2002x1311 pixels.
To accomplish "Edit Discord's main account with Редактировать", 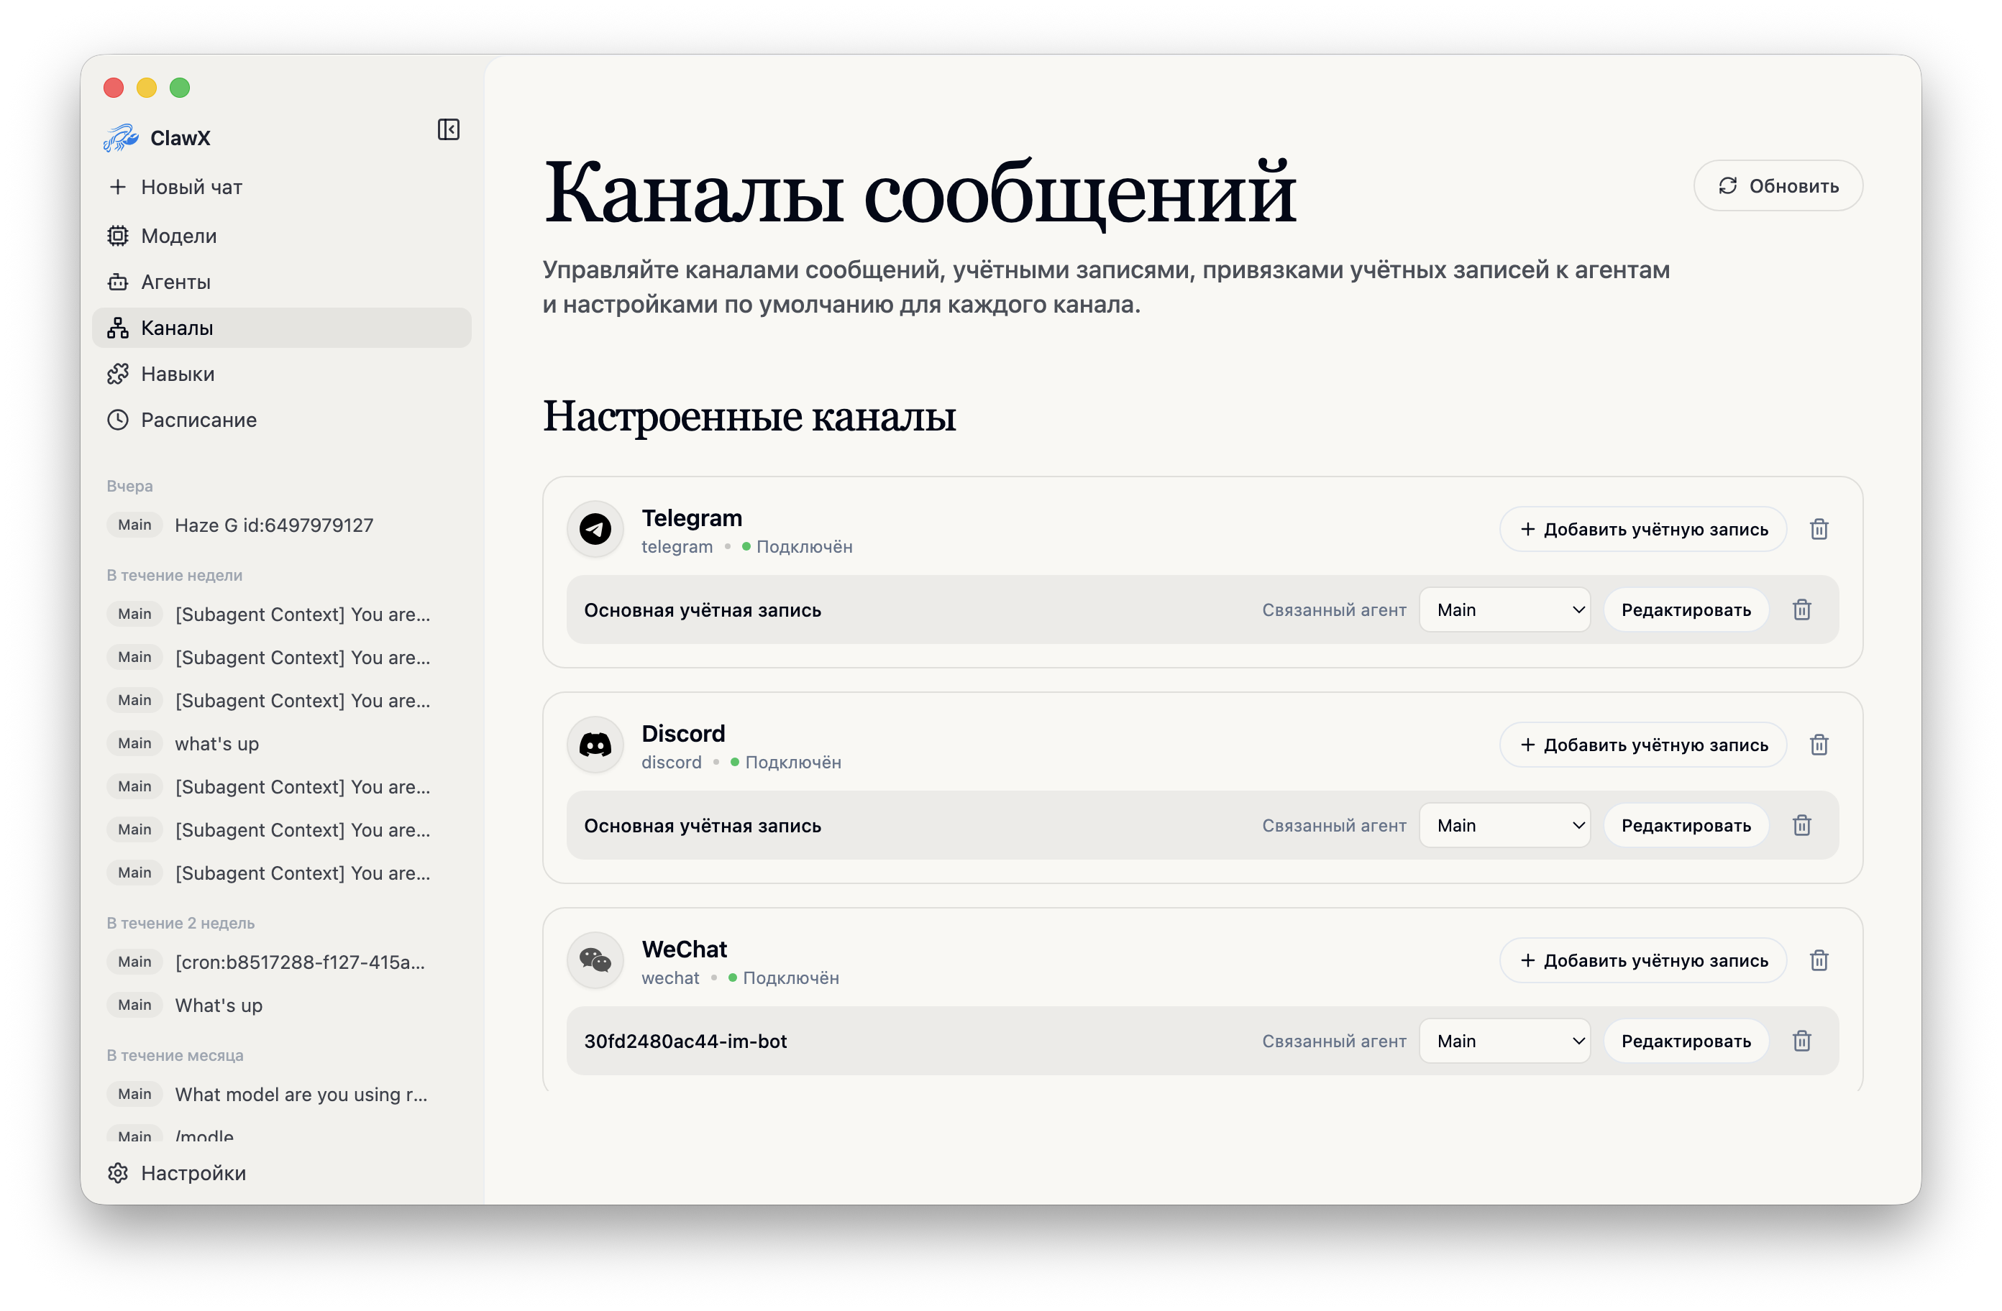I will (1686, 826).
